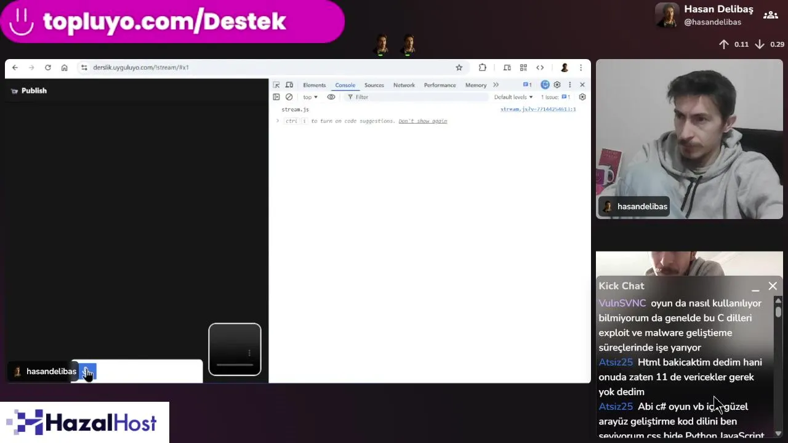Open the browser extensions menu
This screenshot has height=443, width=788.
click(482, 68)
